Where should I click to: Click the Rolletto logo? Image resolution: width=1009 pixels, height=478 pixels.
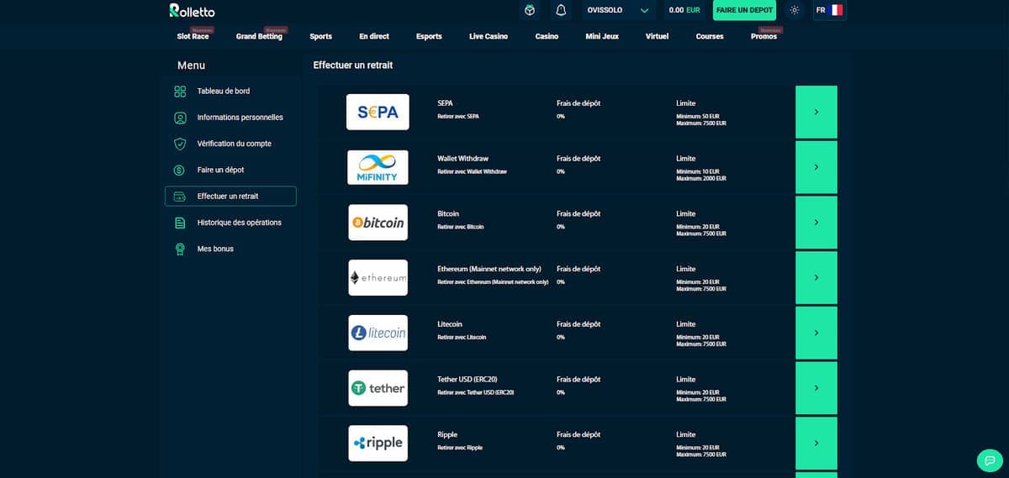(192, 11)
